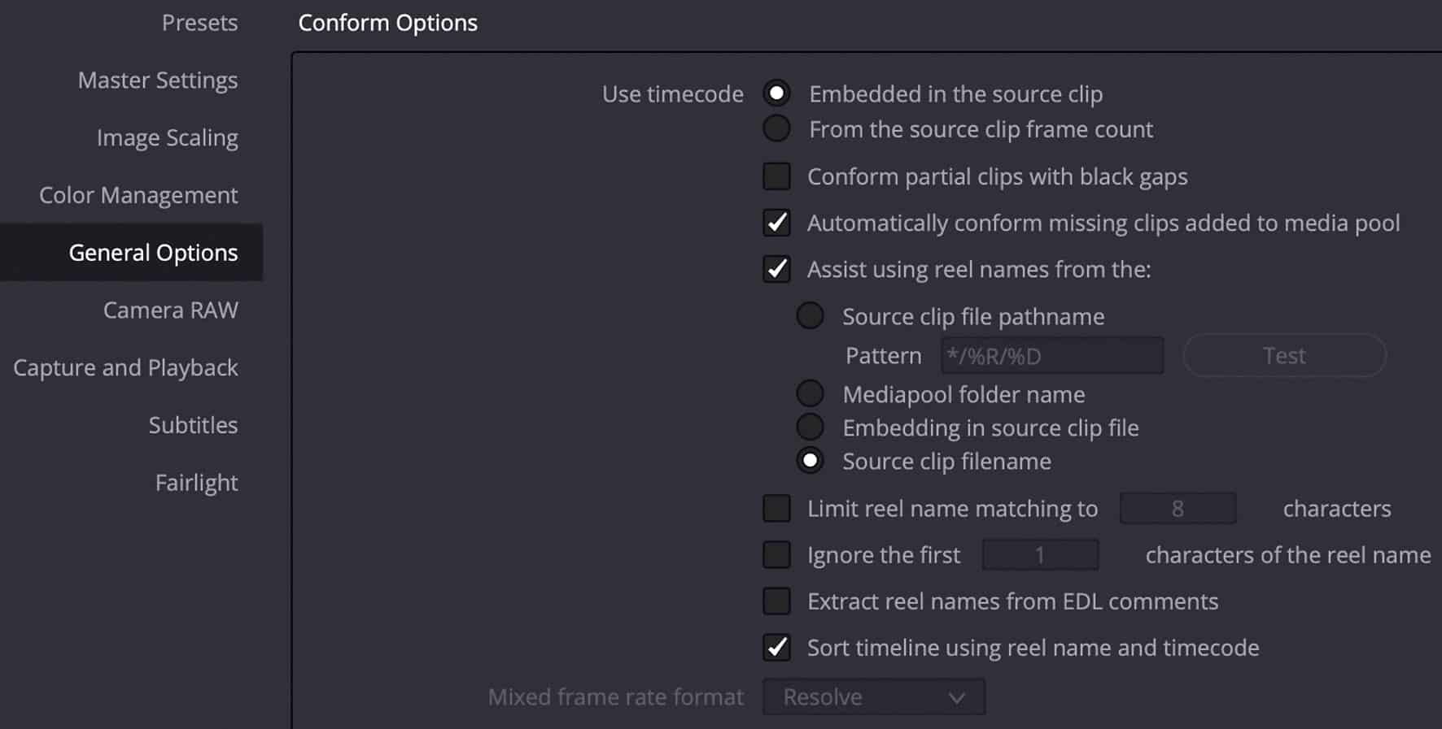Select Source clip filename option
The image size is (1442, 729).
811,460
